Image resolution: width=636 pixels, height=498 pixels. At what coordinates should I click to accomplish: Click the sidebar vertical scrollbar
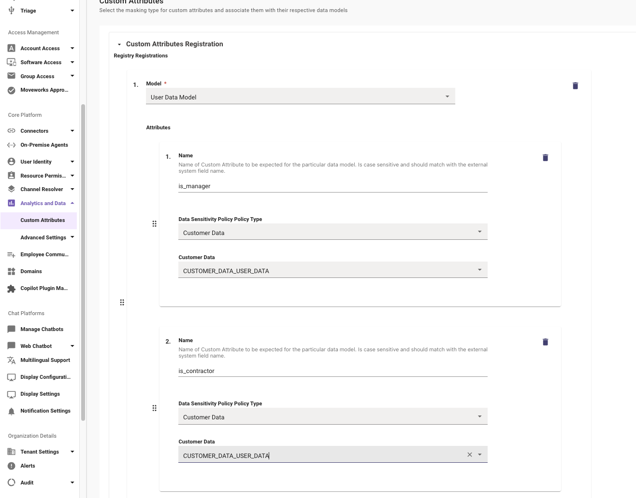83,262
